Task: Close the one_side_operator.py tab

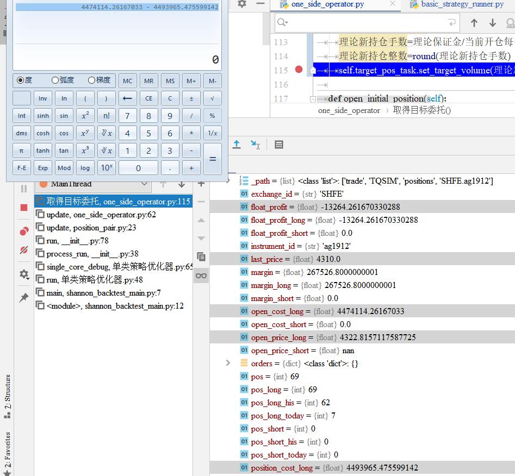Action: point(393,3)
